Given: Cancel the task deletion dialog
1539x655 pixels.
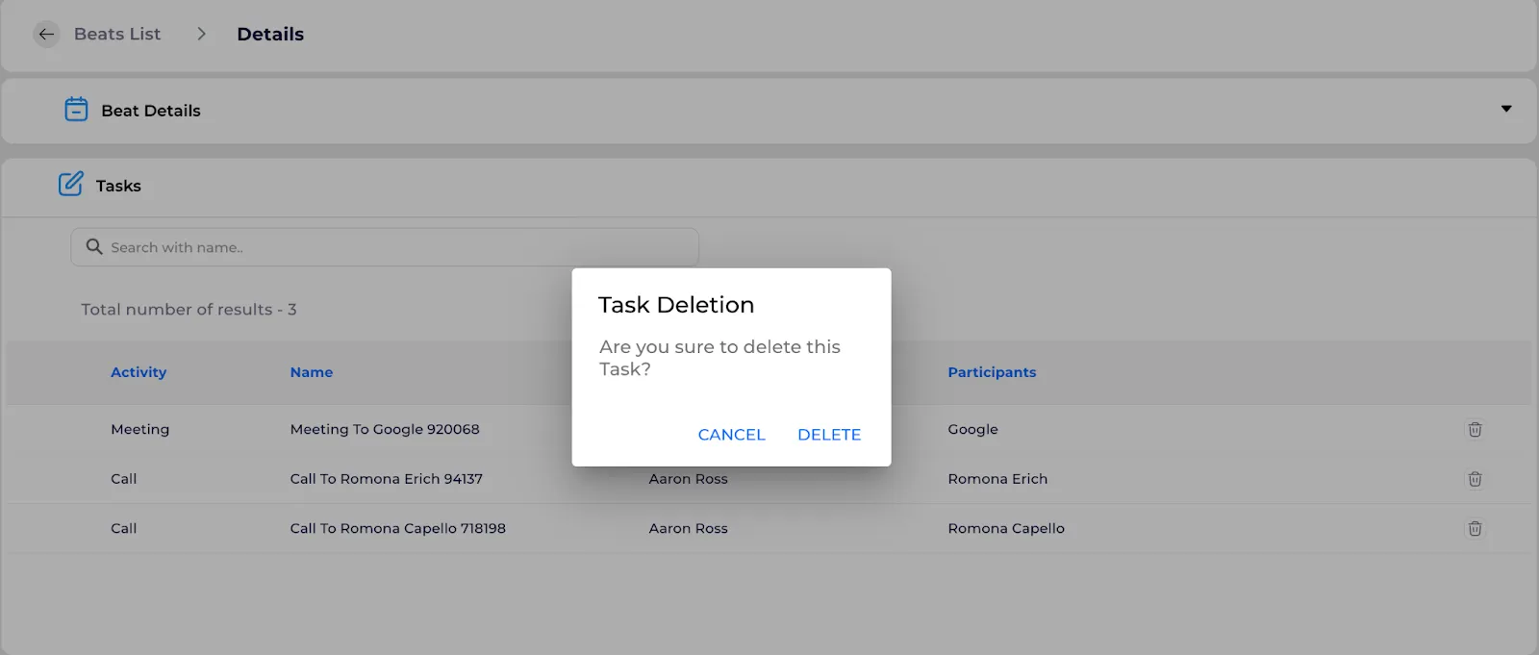Looking at the screenshot, I should 731,435.
